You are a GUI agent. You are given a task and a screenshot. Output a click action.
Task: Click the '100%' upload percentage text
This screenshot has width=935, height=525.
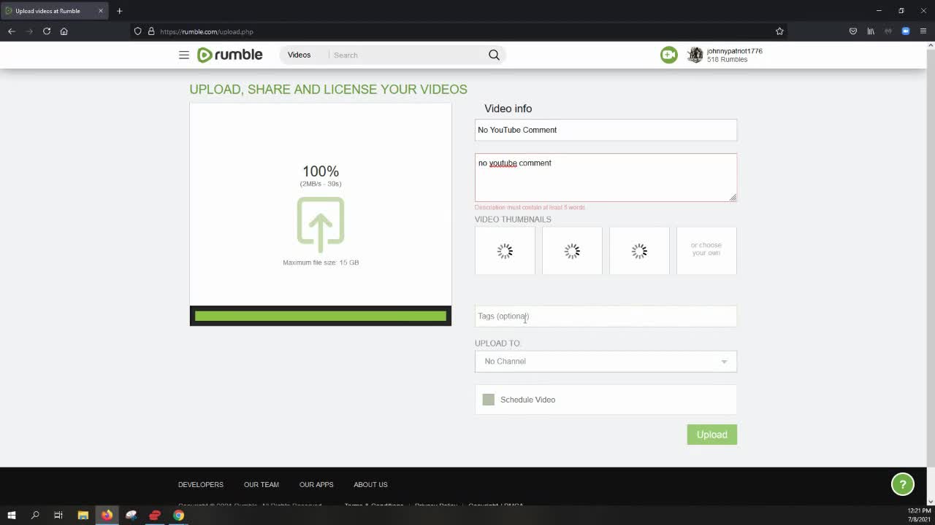click(x=321, y=171)
